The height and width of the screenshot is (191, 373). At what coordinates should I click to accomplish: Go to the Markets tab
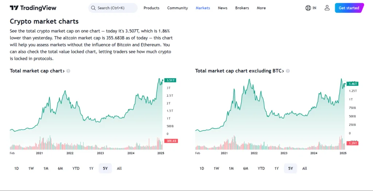[203, 8]
